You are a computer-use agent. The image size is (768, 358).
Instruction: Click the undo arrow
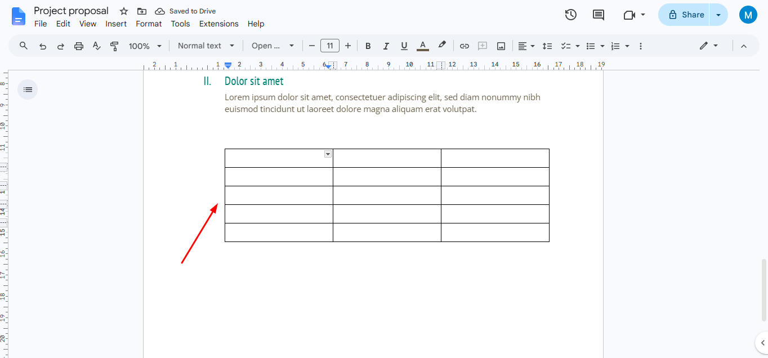click(43, 46)
